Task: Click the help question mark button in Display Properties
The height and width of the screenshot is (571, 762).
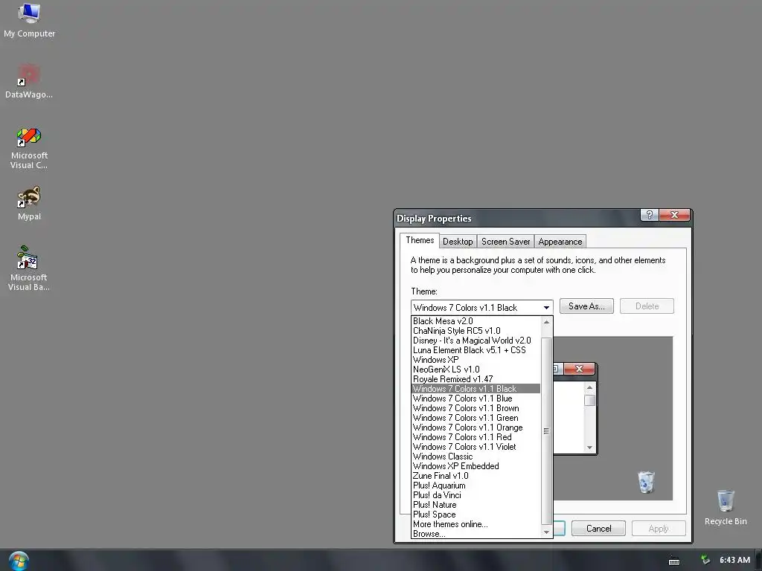Action: (x=649, y=215)
